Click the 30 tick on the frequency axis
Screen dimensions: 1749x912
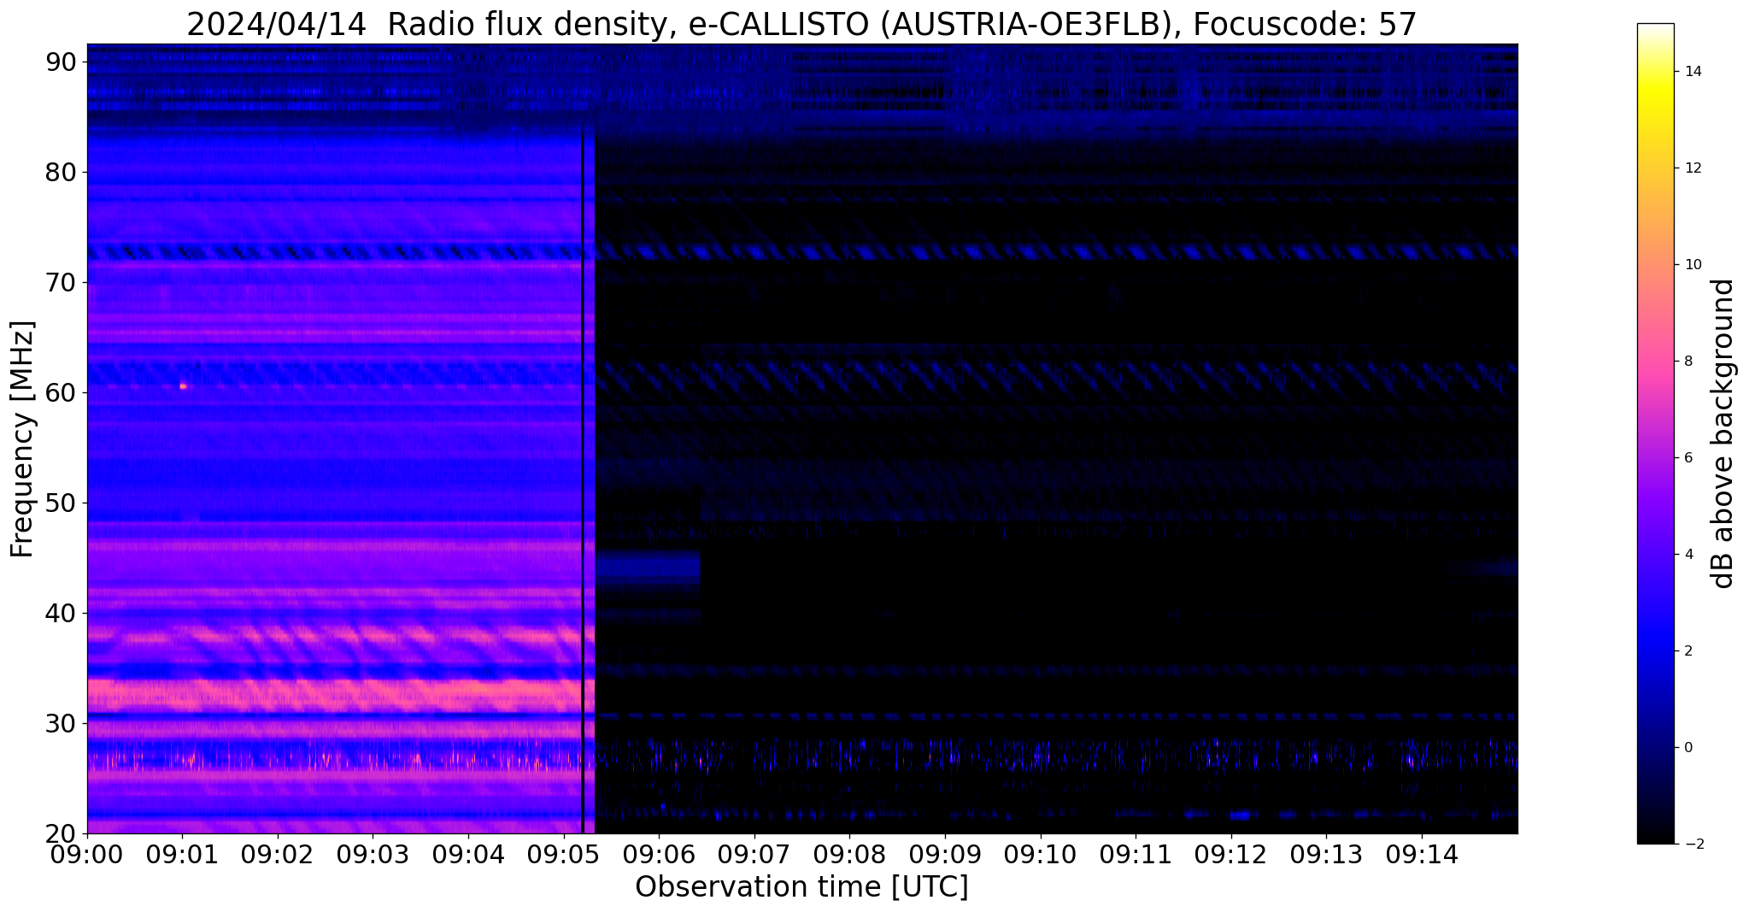point(61,724)
